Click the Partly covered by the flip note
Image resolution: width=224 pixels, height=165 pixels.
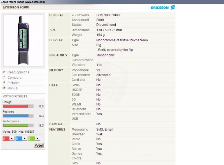click(115, 50)
